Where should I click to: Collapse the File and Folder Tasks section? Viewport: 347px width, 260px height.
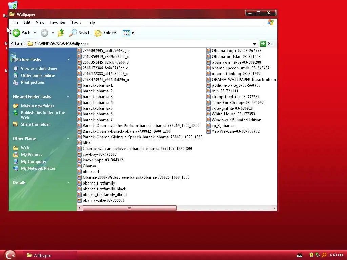68,96
